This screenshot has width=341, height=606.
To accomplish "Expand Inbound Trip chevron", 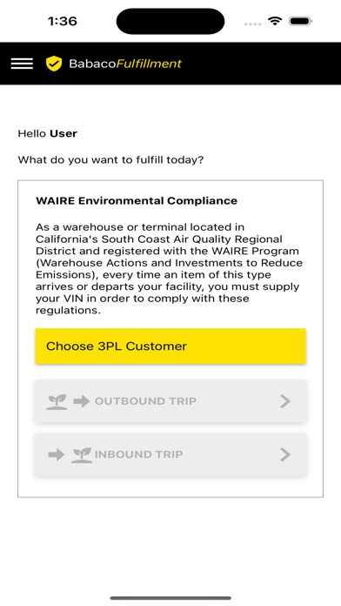I will click(285, 454).
